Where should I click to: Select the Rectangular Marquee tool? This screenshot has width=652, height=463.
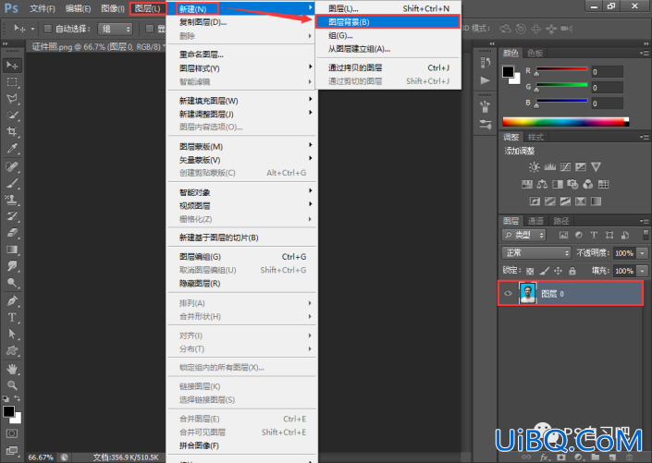click(x=12, y=82)
